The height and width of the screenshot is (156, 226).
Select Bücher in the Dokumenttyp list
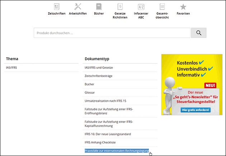coord(90,84)
